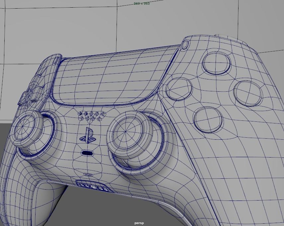The width and height of the screenshot is (284, 226).
Task: Click the 960 x 960 resolution gate label
Action: click(142, 3)
